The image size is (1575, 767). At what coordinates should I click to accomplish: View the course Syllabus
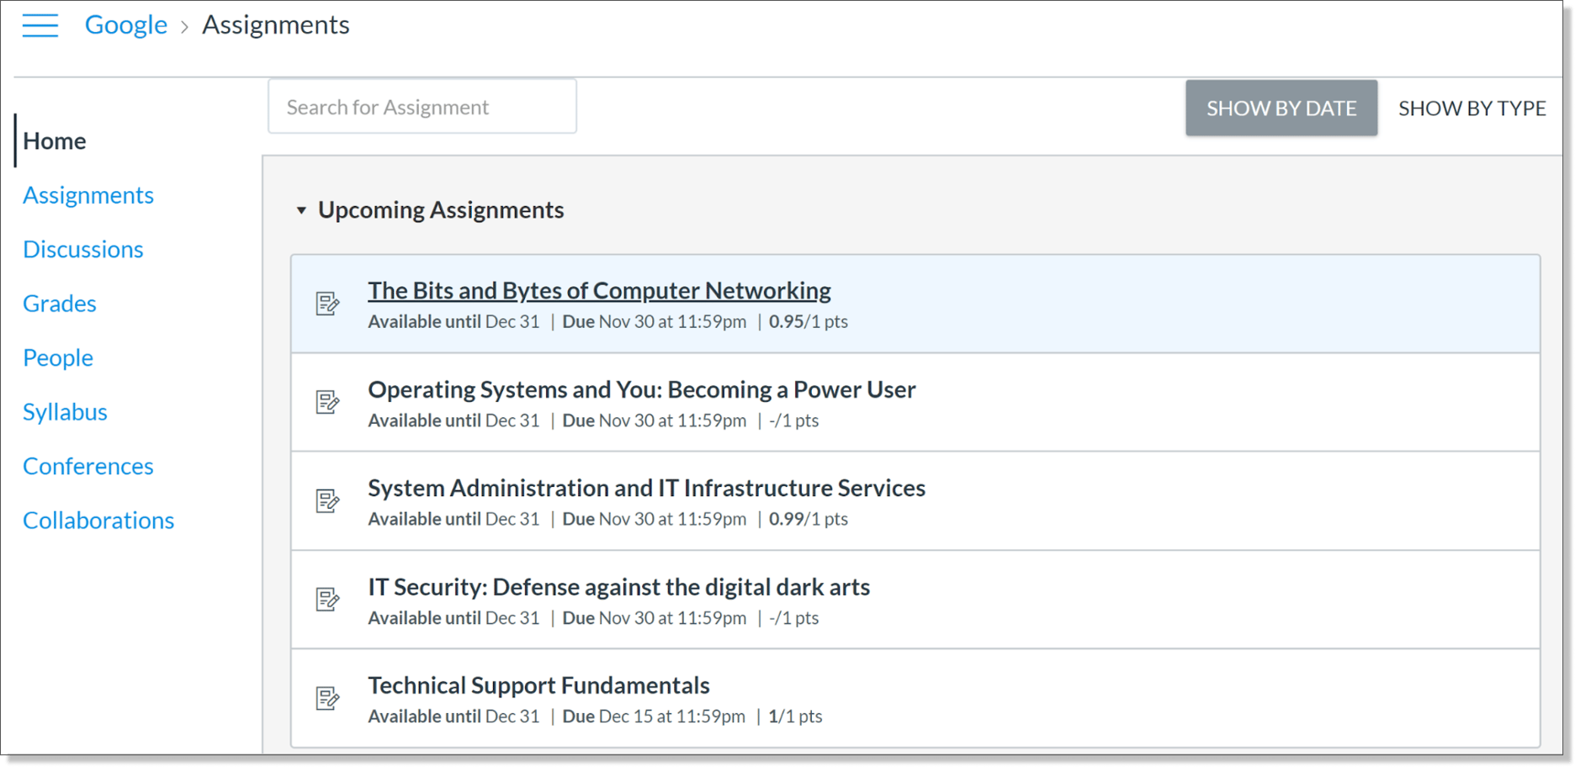(65, 411)
